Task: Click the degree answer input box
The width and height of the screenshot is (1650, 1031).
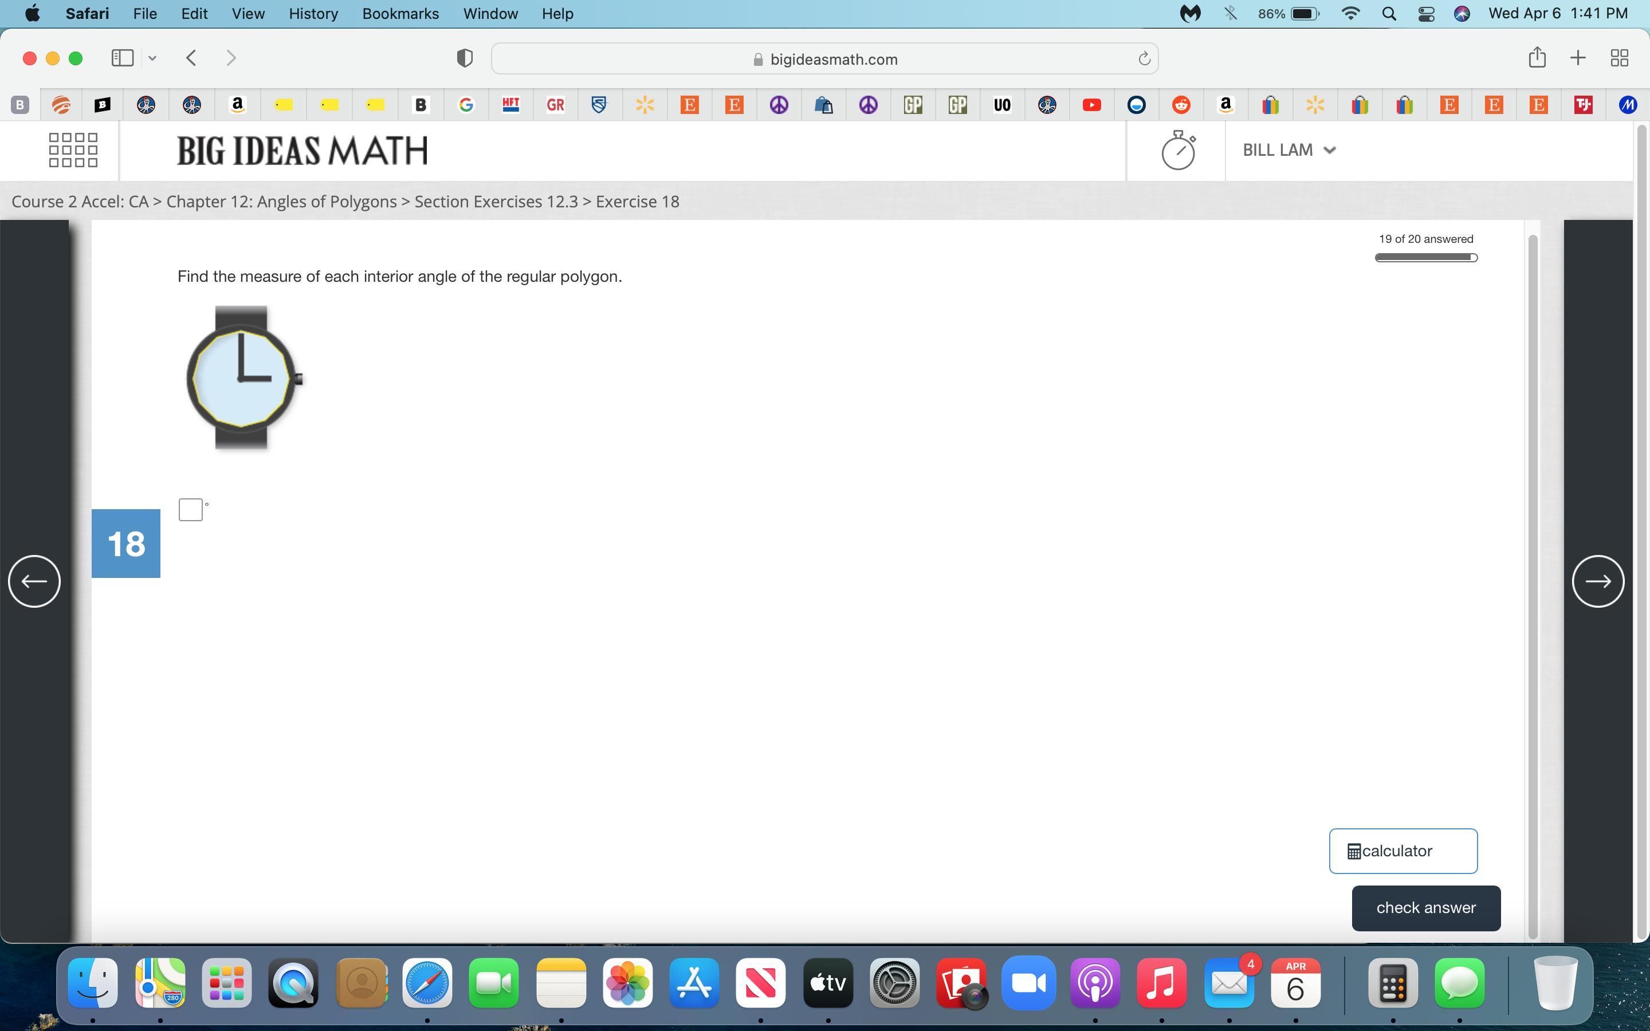Action: point(190,509)
